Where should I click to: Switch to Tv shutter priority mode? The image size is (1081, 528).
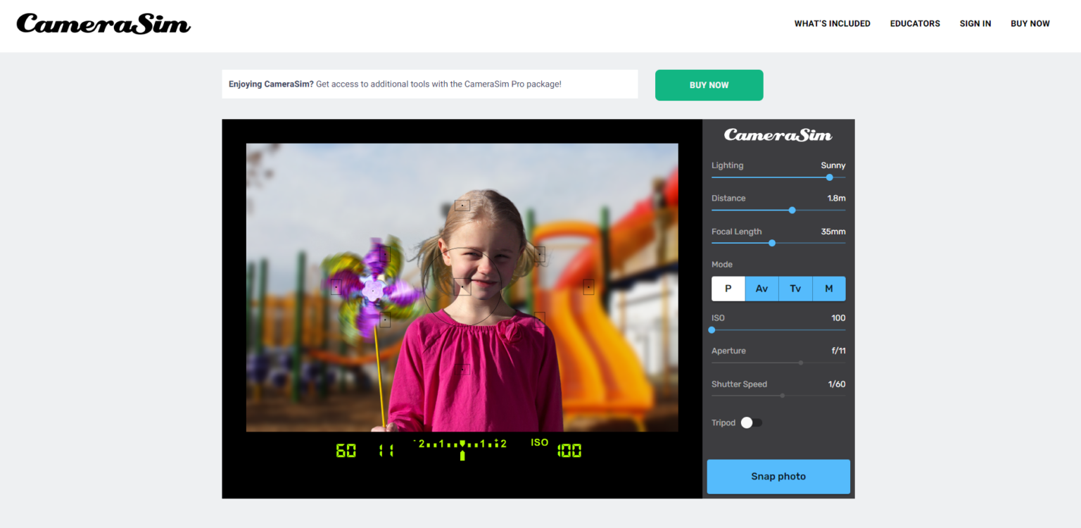795,289
